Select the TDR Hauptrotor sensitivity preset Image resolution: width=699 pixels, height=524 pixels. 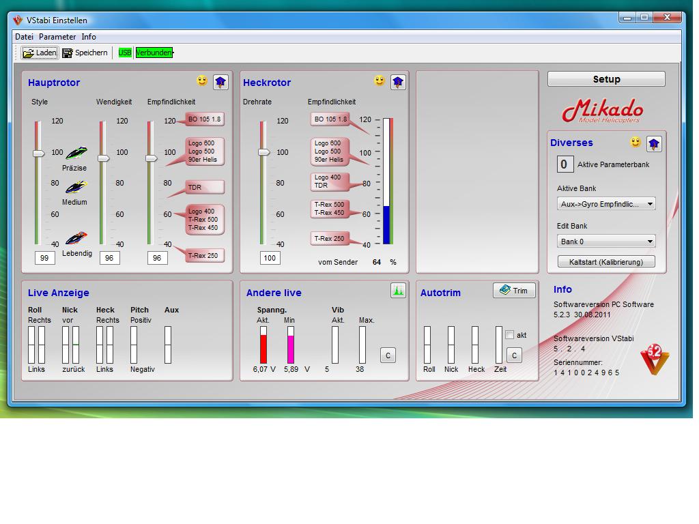tap(204, 187)
